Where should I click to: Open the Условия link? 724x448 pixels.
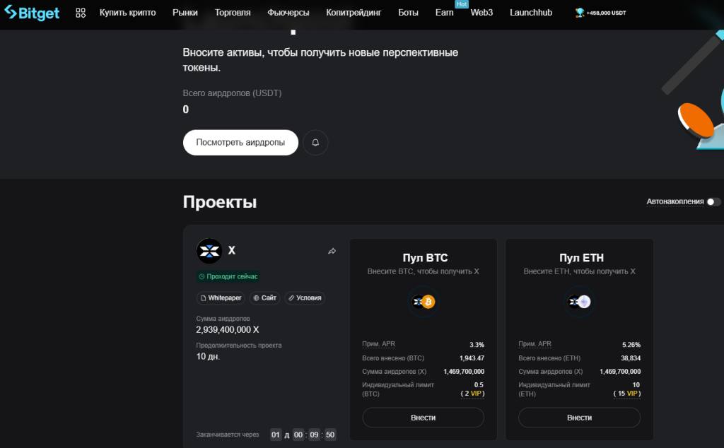(305, 298)
